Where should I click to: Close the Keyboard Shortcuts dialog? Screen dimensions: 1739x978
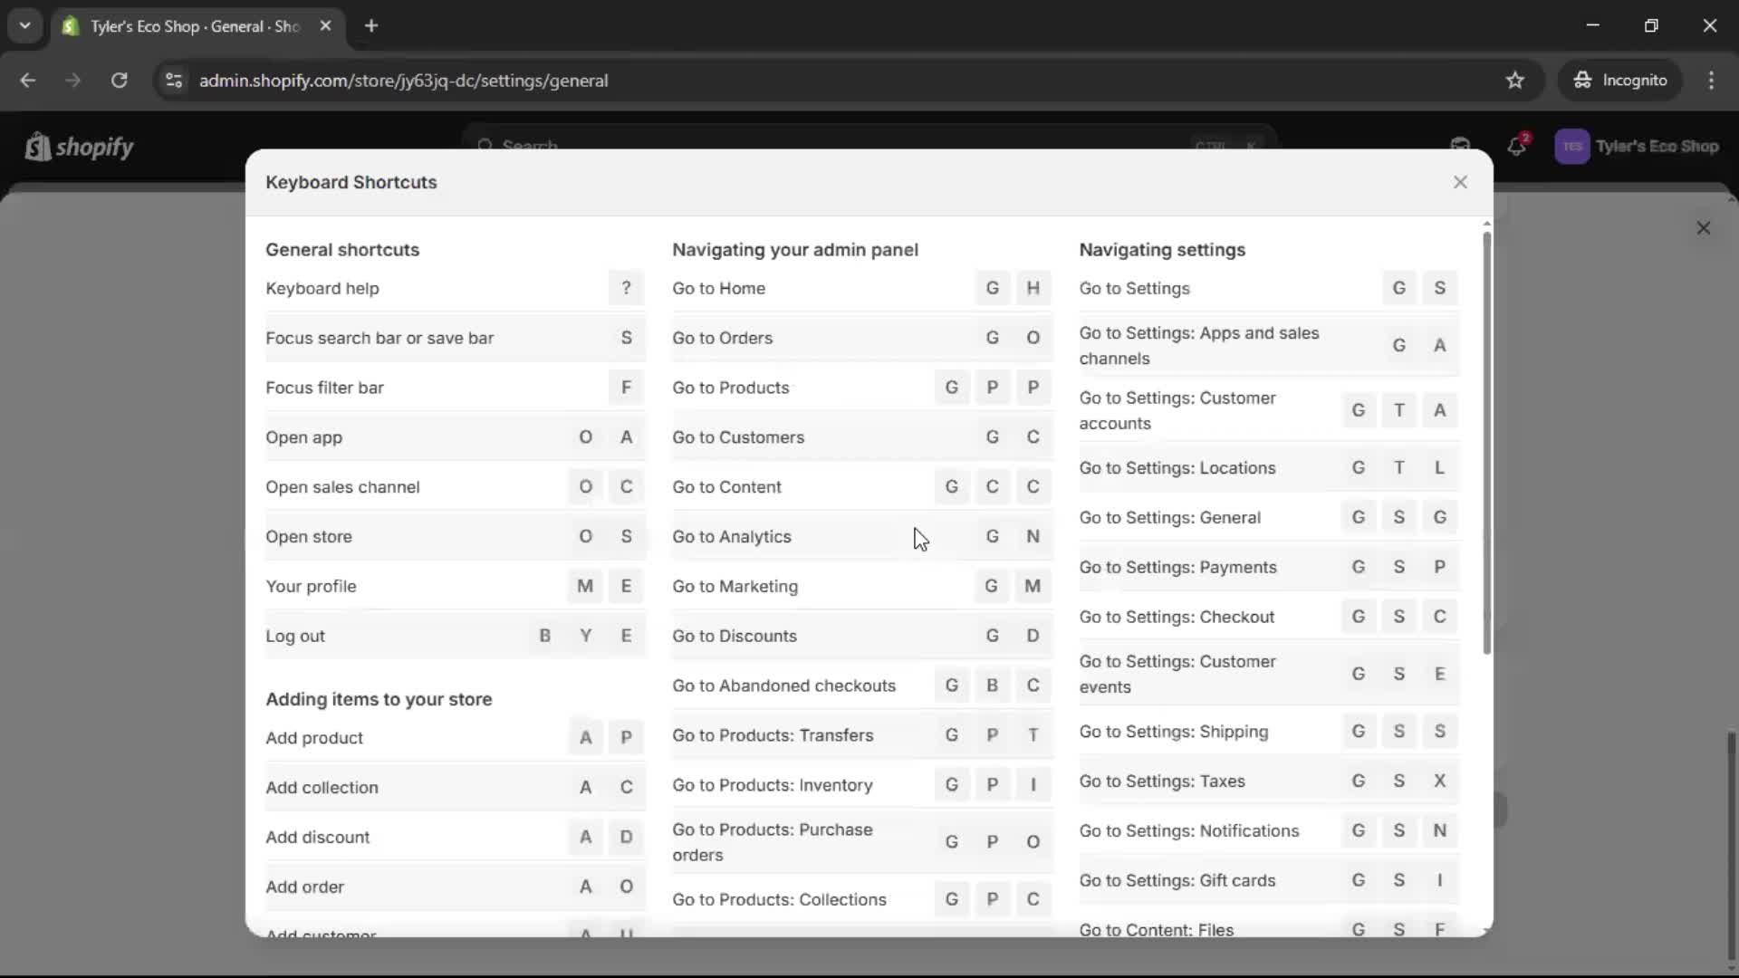coord(1460,182)
